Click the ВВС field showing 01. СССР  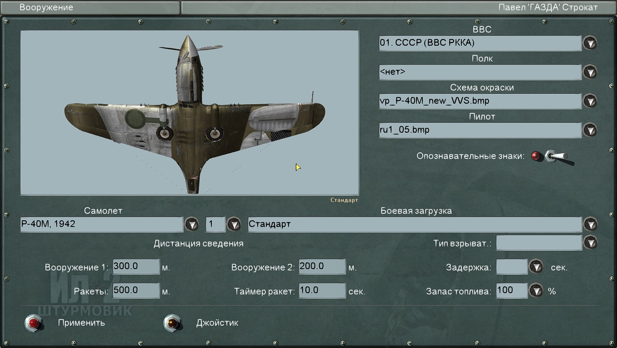(x=480, y=43)
